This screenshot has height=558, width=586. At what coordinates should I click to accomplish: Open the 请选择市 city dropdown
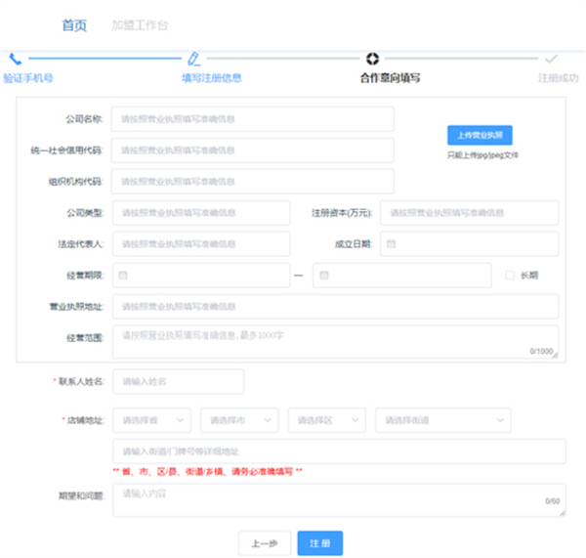click(x=239, y=420)
